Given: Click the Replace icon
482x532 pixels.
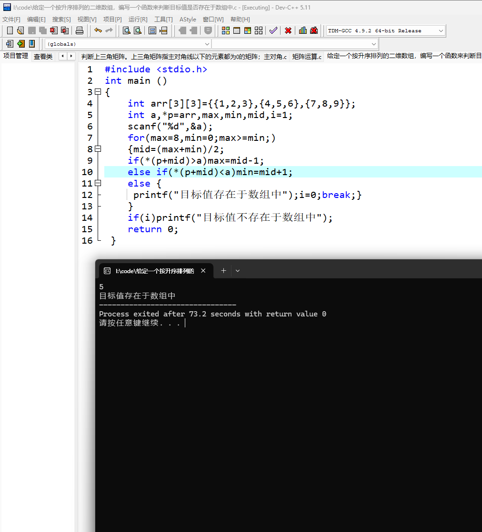Looking at the screenshot, I should 138,30.
